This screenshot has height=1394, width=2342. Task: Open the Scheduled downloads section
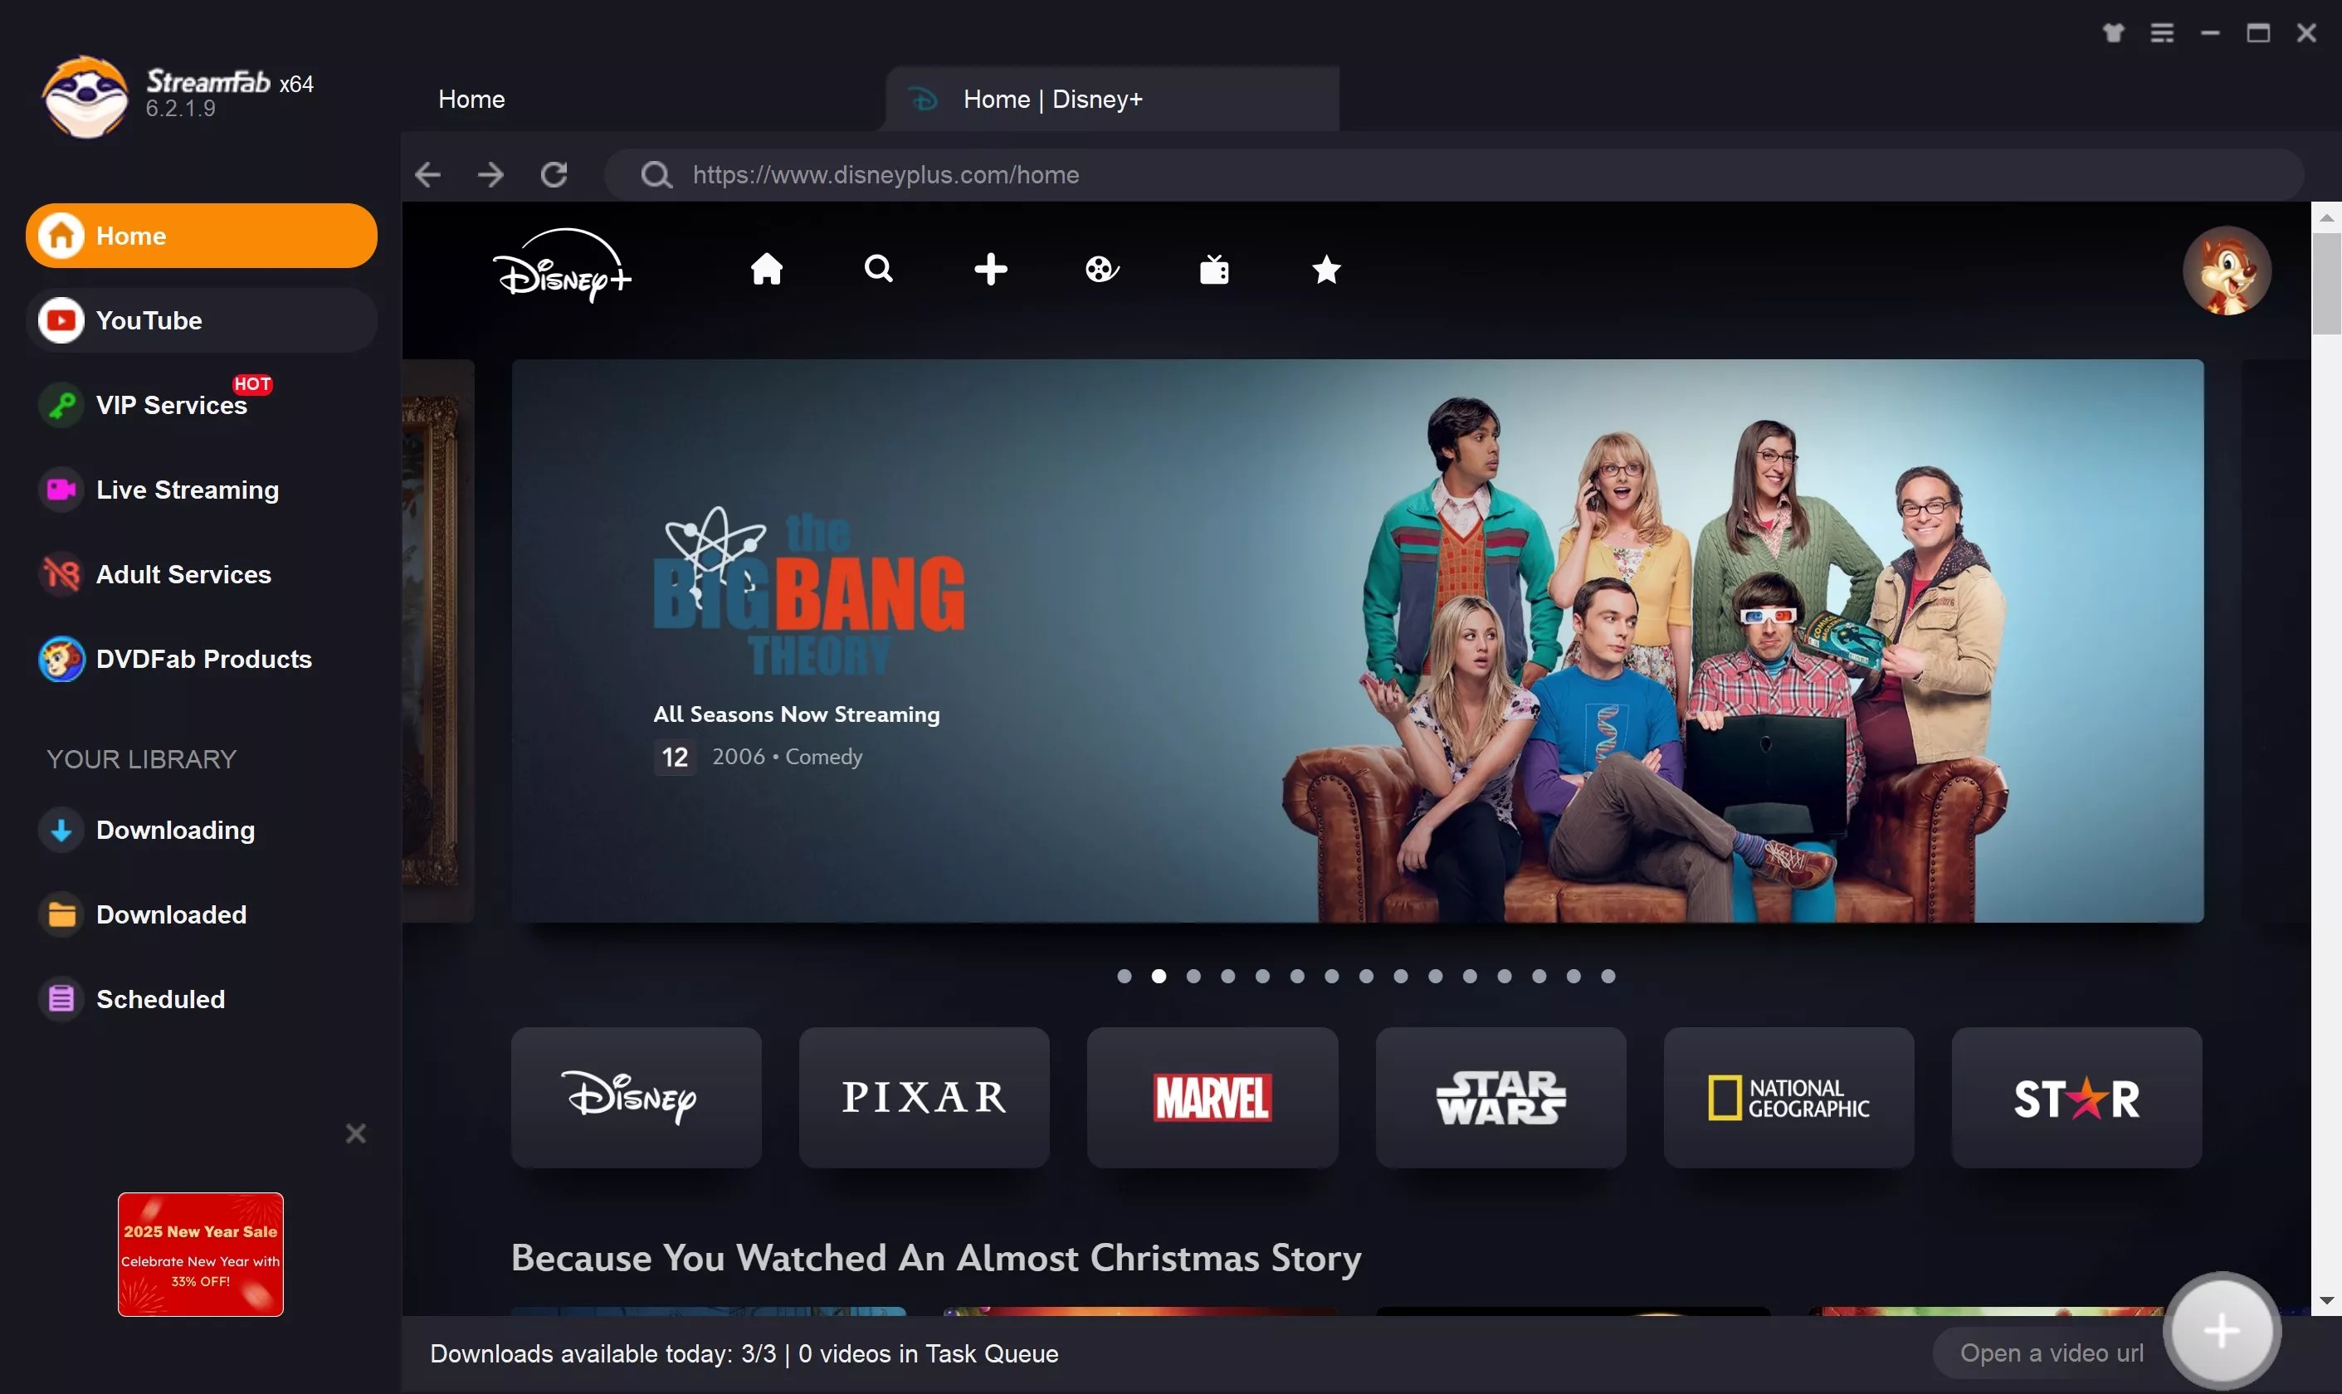[161, 997]
